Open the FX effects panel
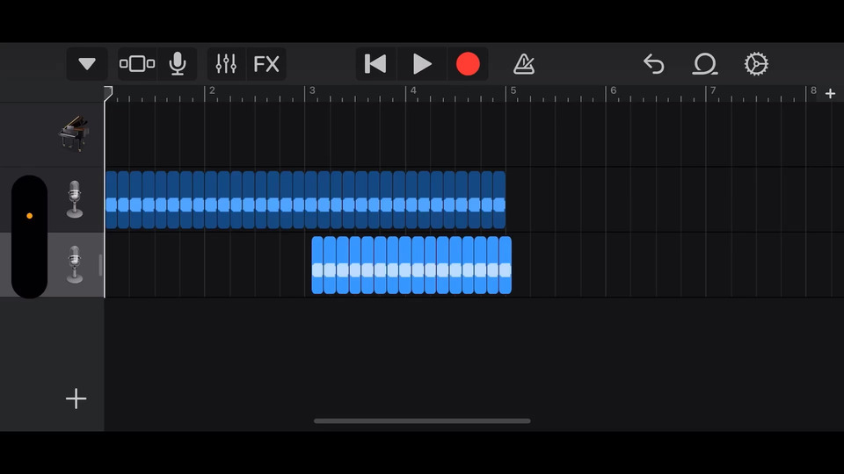This screenshot has width=844, height=474. (266, 64)
